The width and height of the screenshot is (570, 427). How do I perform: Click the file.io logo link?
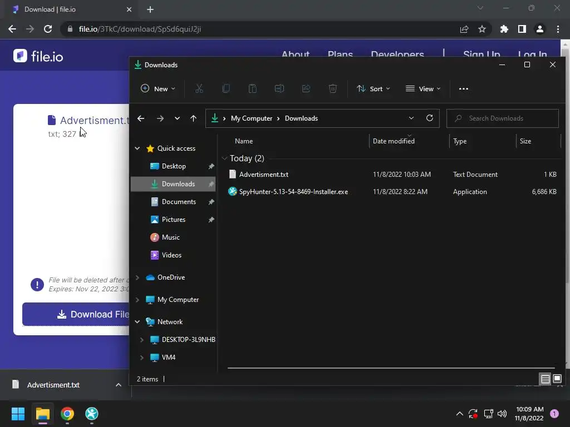tap(38, 56)
